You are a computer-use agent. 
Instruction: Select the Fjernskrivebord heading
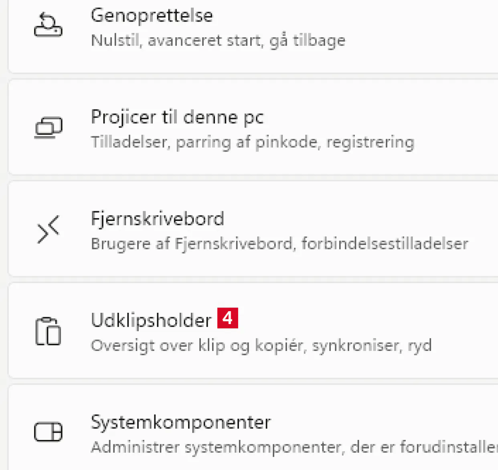(x=157, y=219)
